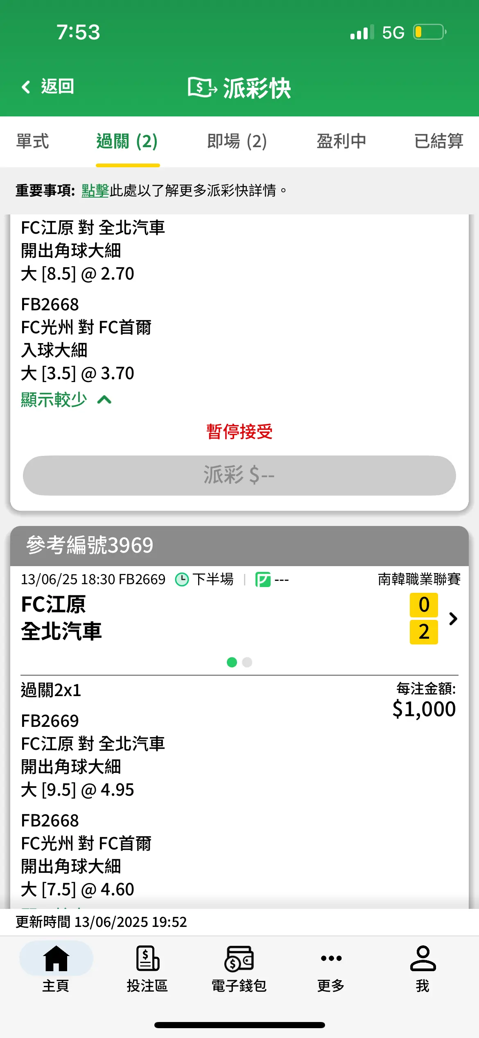
Task: Open the 電子錢包 wallet icon
Action: coord(239,958)
